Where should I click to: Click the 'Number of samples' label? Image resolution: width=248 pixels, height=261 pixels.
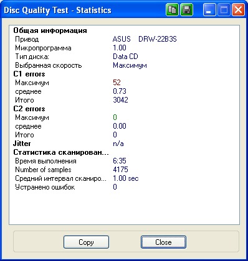[x=43, y=170]
